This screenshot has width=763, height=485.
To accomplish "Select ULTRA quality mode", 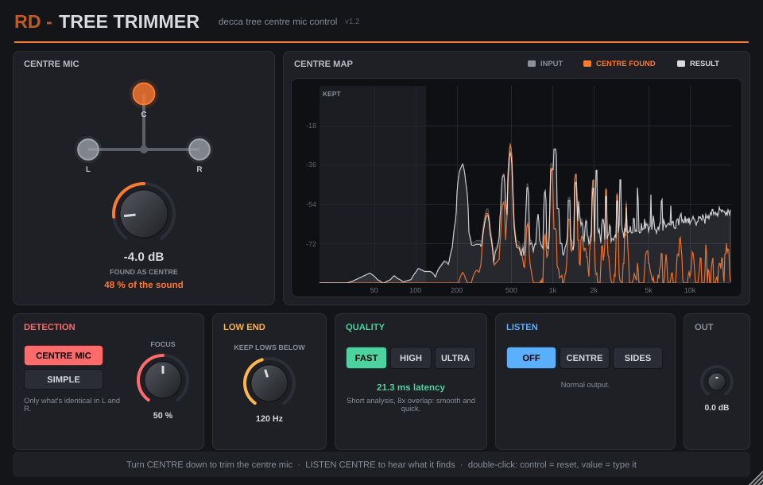I will [455, 358].
